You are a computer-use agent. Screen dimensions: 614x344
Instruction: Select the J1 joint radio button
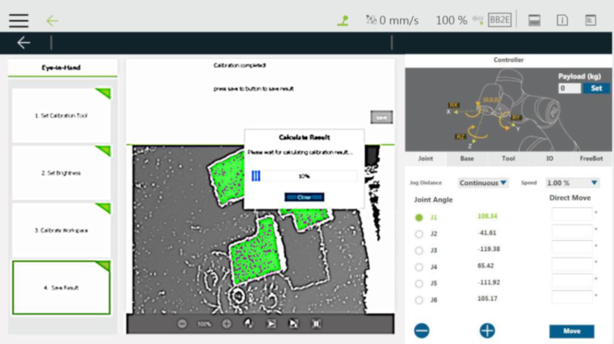(419, 217)
